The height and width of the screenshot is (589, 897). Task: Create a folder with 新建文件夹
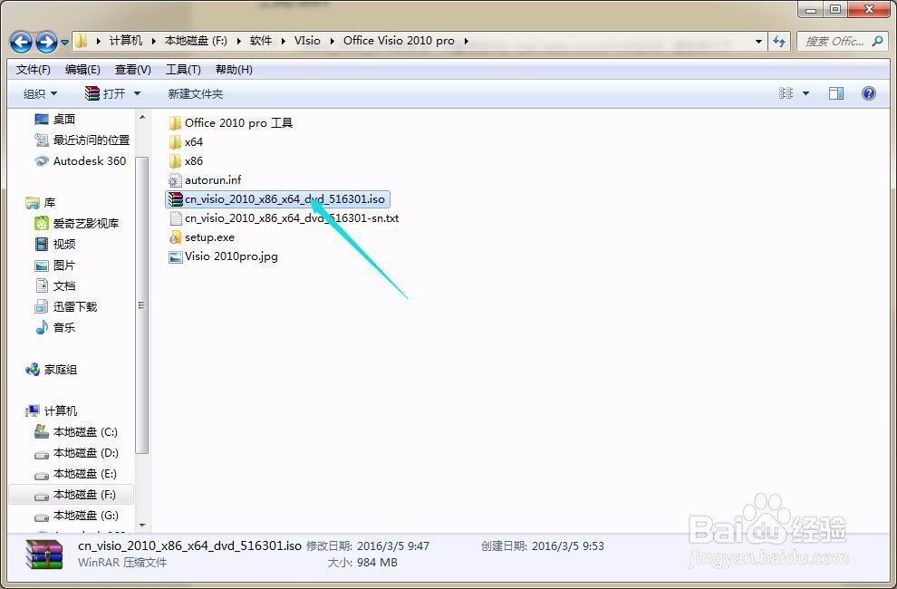click(x=195, y=94)
